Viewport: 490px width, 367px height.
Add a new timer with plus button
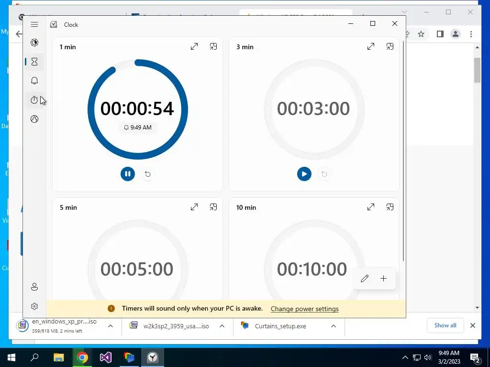coord(383,279)
